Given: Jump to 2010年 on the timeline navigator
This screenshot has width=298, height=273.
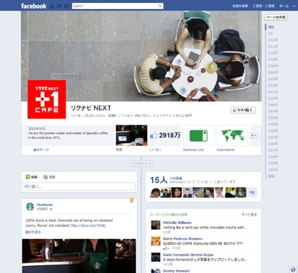Looking at the screenshot, I should (x=273, y=53).
